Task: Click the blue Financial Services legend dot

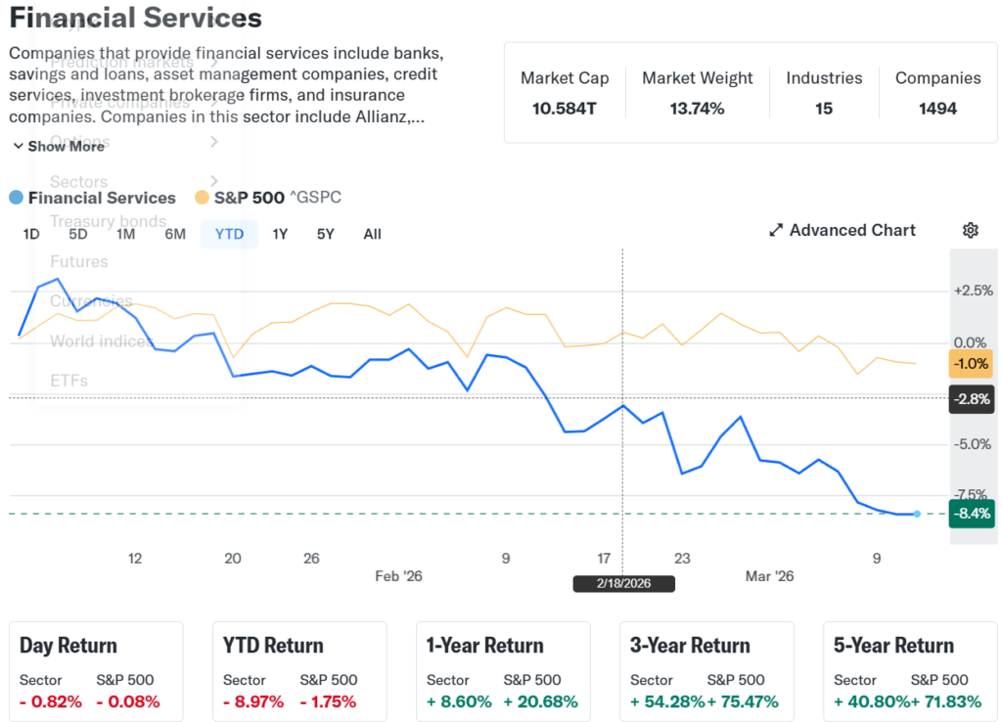Action: point(16,198)
